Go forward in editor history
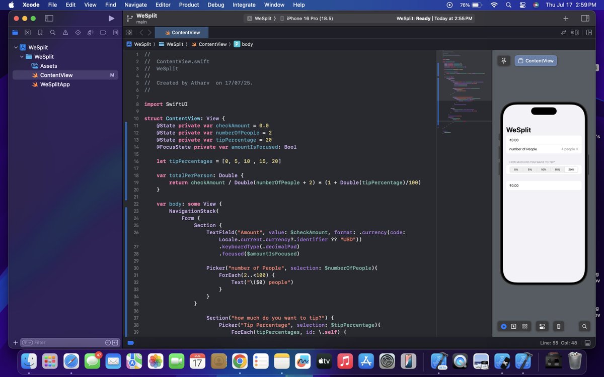The height and width of the screenshot is (377, 604). click(149, 32)
